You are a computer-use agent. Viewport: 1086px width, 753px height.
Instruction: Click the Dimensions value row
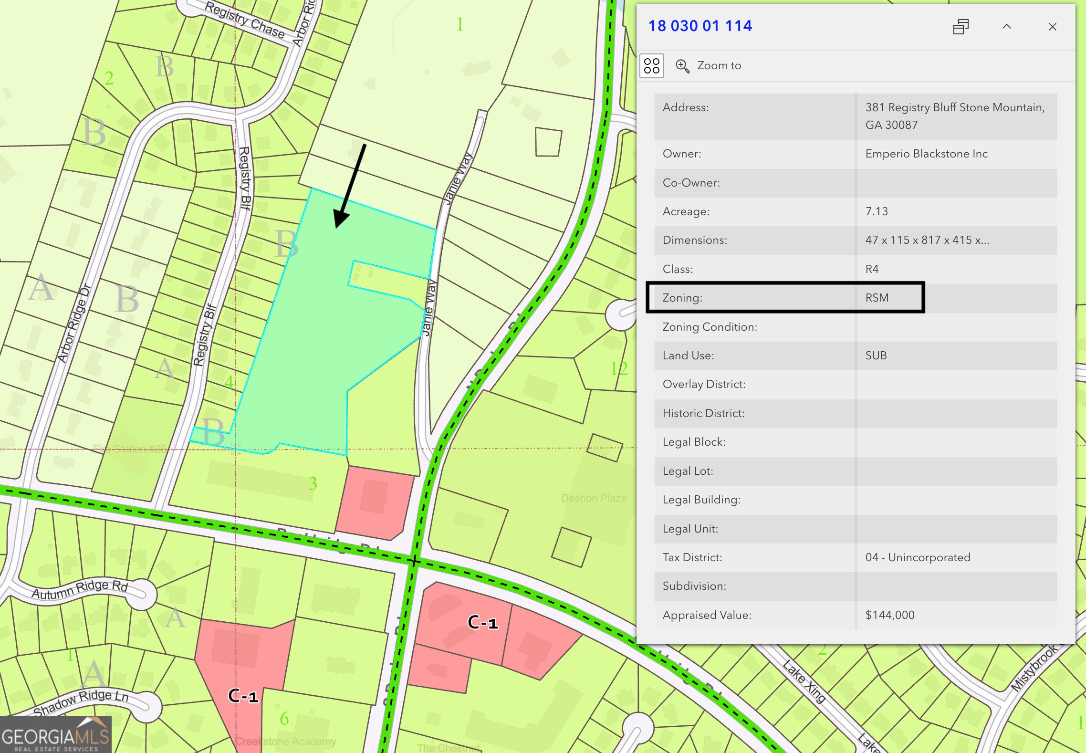927,240
